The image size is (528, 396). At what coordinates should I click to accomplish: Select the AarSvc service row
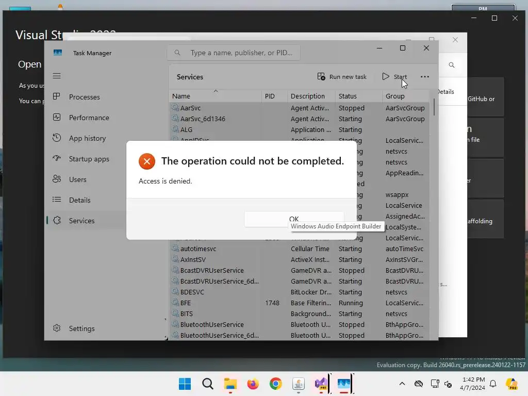point(300,108)
